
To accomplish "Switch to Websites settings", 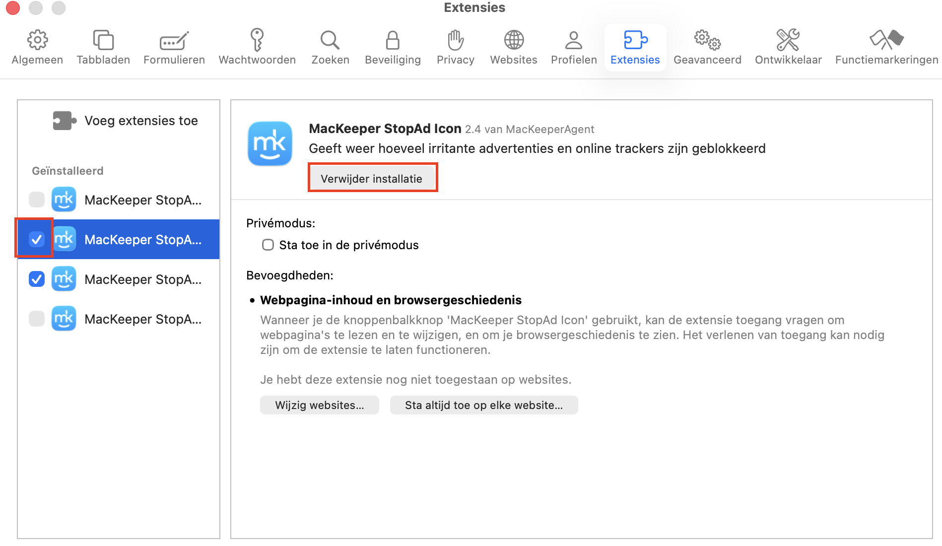I will coord(513,46).
